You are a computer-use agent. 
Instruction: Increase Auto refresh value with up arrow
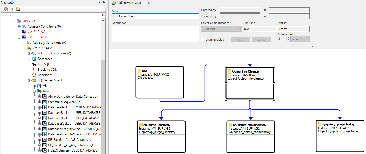coord(288,38)
